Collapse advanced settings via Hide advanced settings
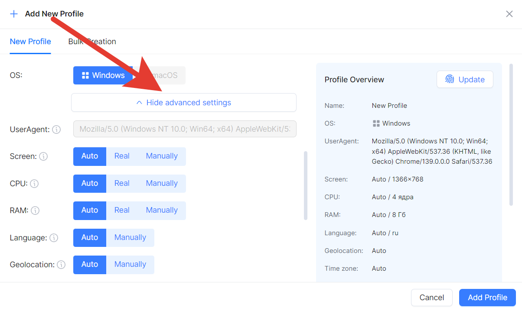Image resolution: width=522 pixels, height=311 pixels. pos(183,102)
